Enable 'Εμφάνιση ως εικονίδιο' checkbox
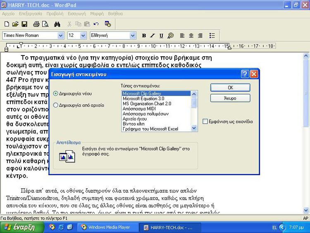 pyautogui.click(x=205, y=121)
